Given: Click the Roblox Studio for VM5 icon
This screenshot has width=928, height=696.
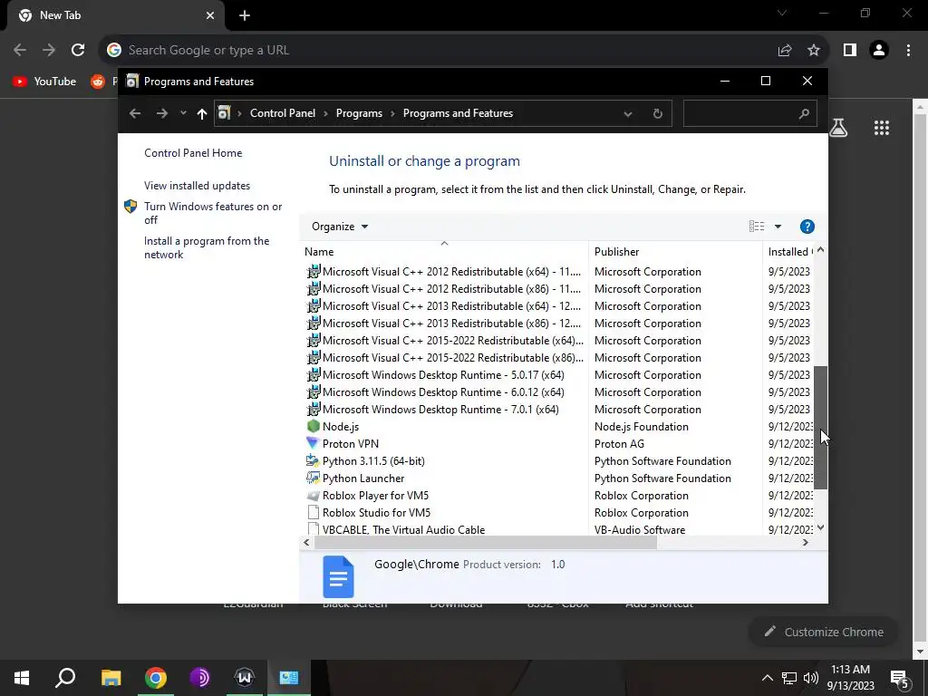Looking at the screenshot, I should tap(313, 513).
